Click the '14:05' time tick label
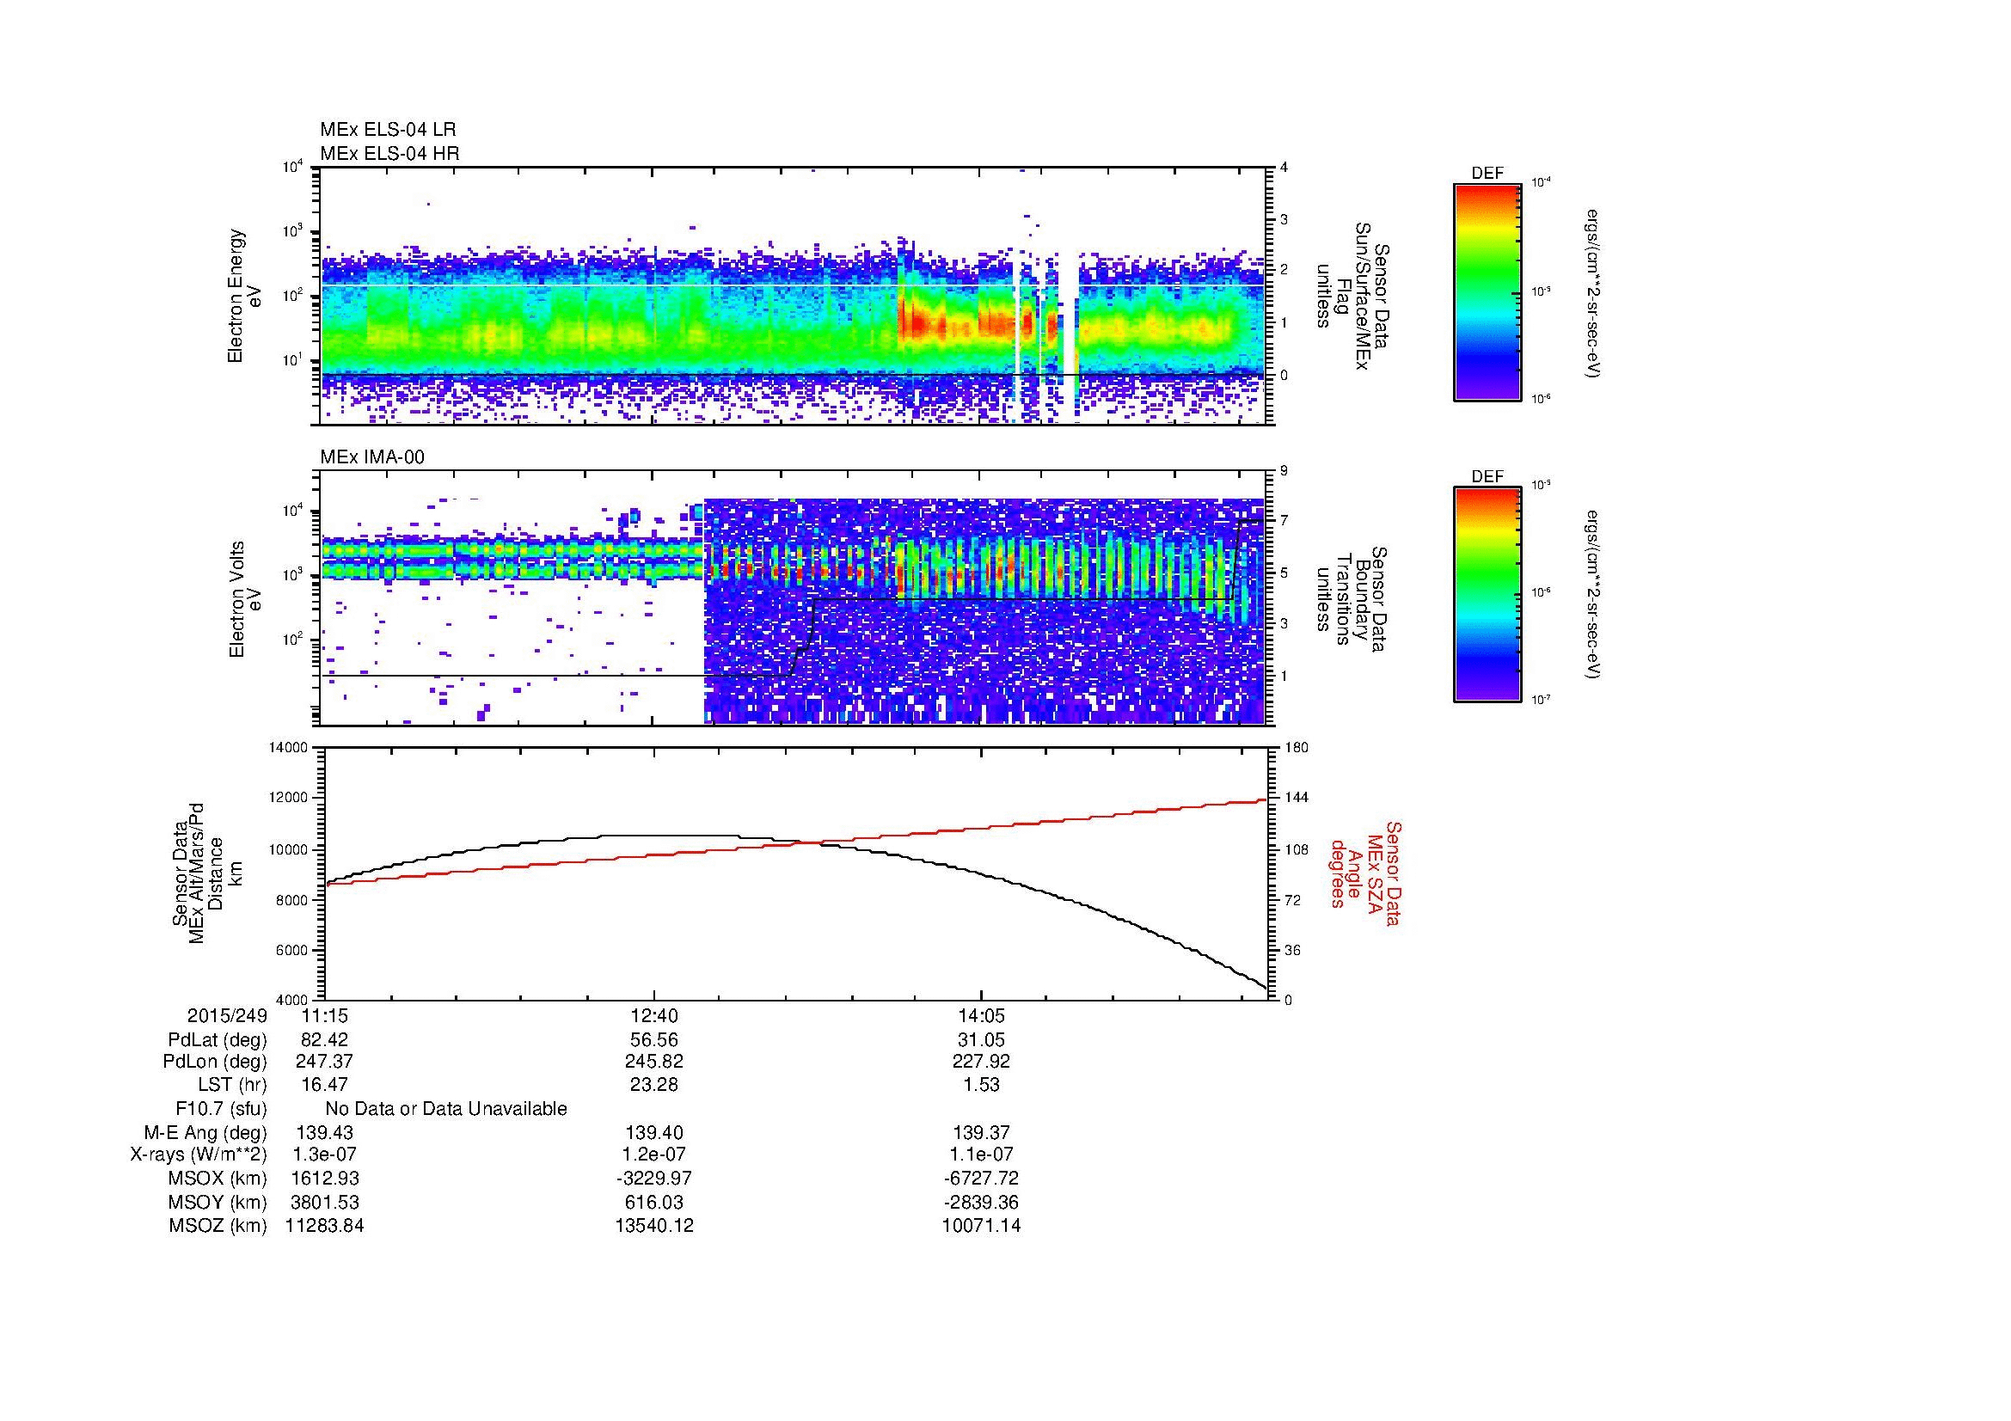 981,1016
